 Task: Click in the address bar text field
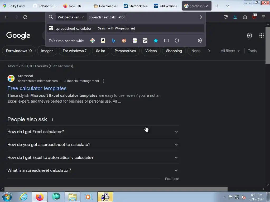142,17
